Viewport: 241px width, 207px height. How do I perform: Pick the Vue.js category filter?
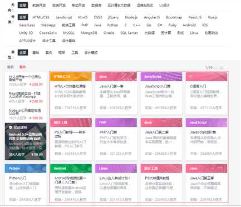click(x=213, y=17)
